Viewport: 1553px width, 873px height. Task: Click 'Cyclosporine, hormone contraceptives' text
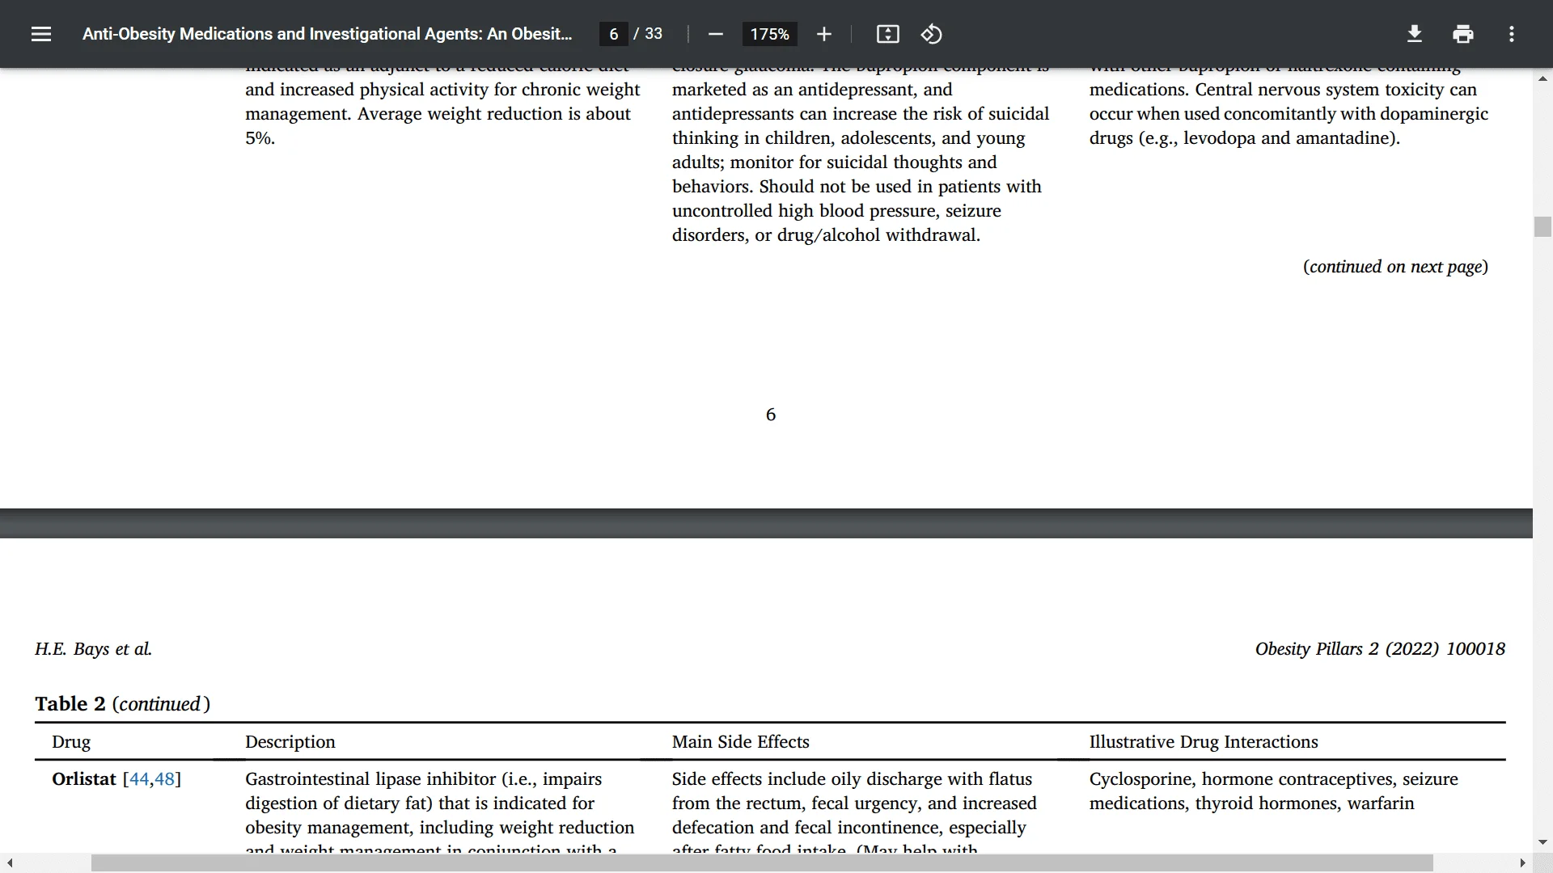coord(1242,779)
